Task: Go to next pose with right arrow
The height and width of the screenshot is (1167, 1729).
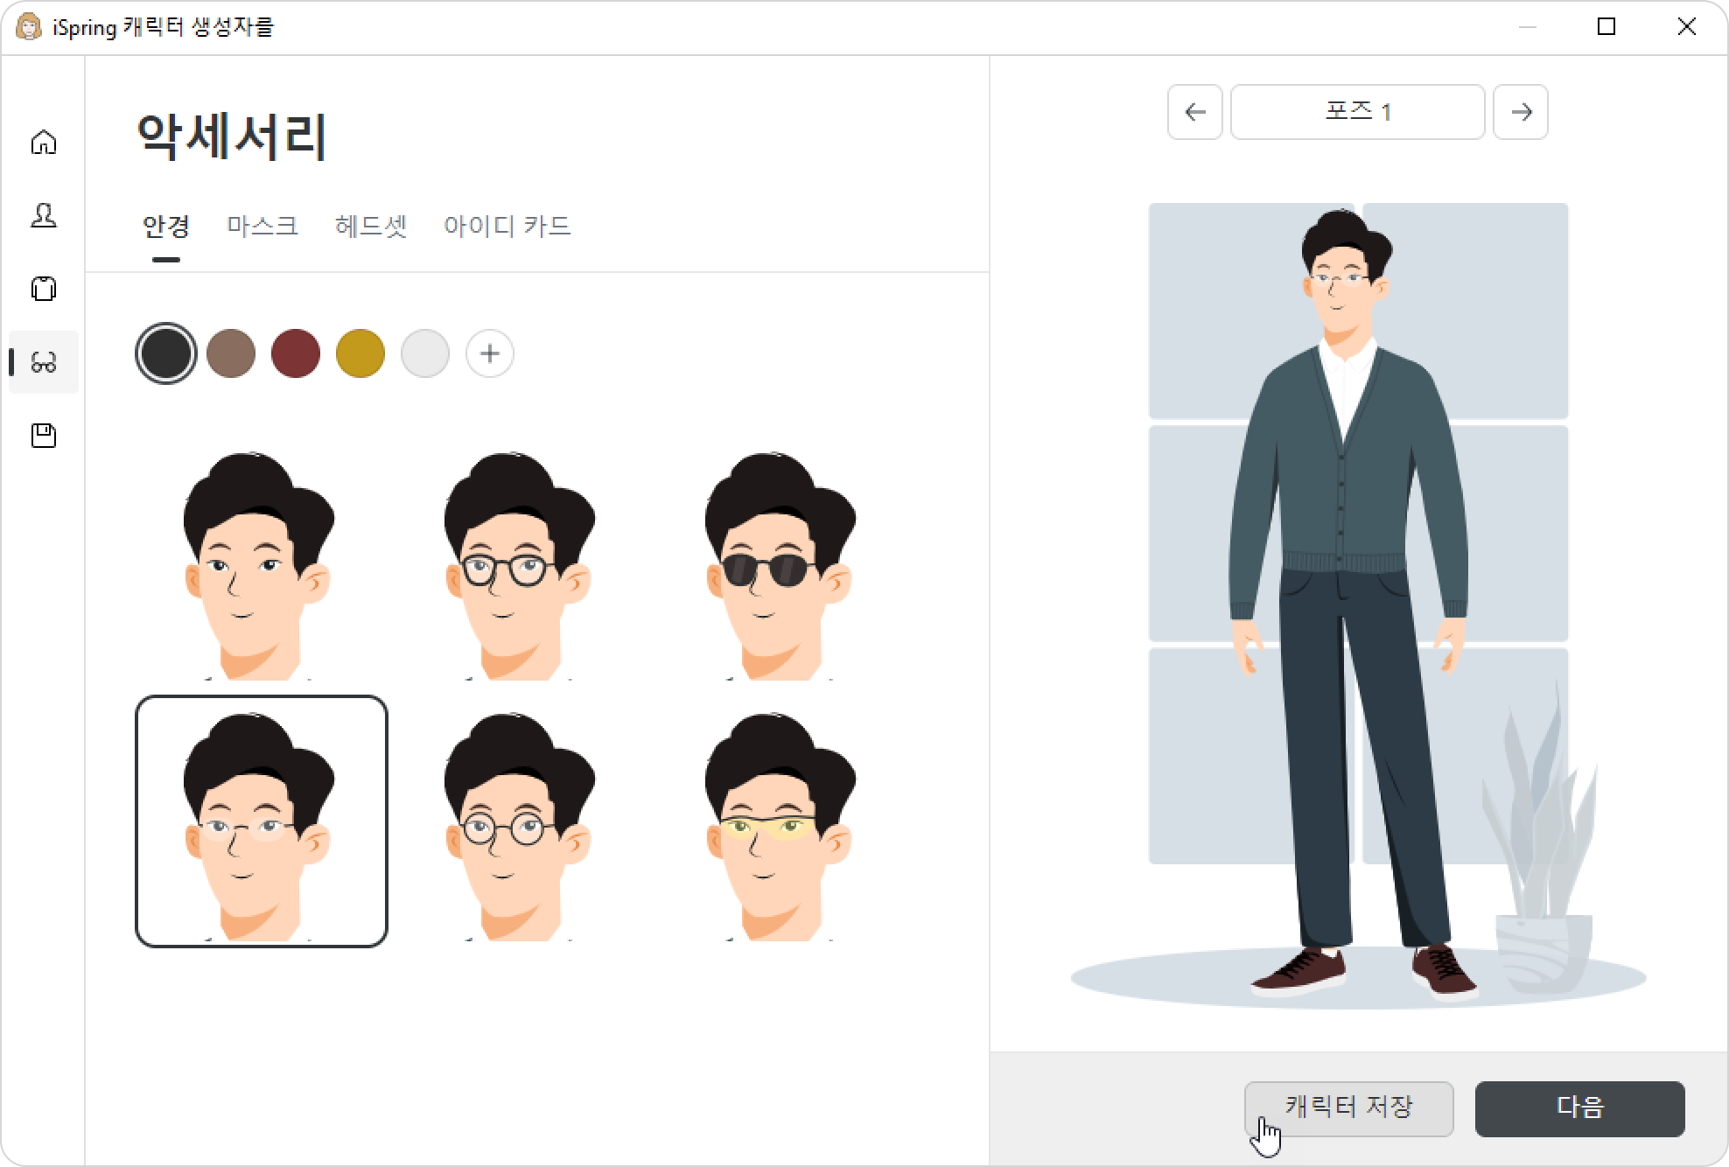Action: click(x=1521, y=112)
